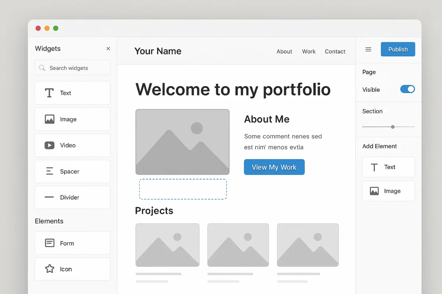Click the View My Work button
442x294 pixels.
point(274,167)
